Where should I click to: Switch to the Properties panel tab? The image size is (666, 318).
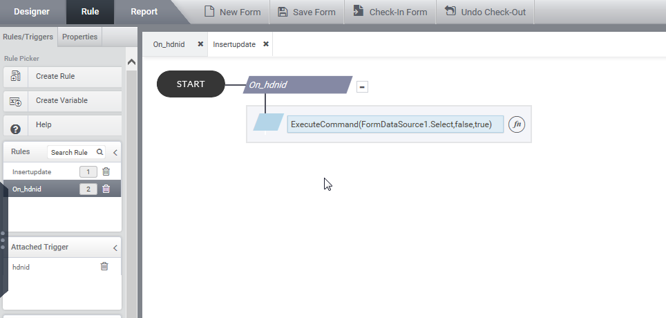coord(80,37)
